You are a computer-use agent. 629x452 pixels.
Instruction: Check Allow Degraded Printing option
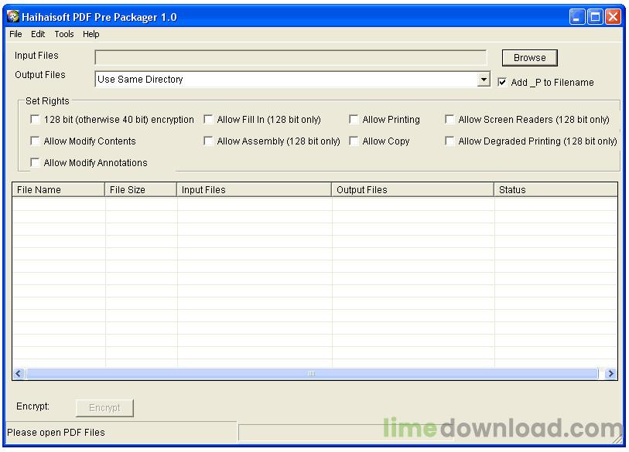tap(450, 141)
